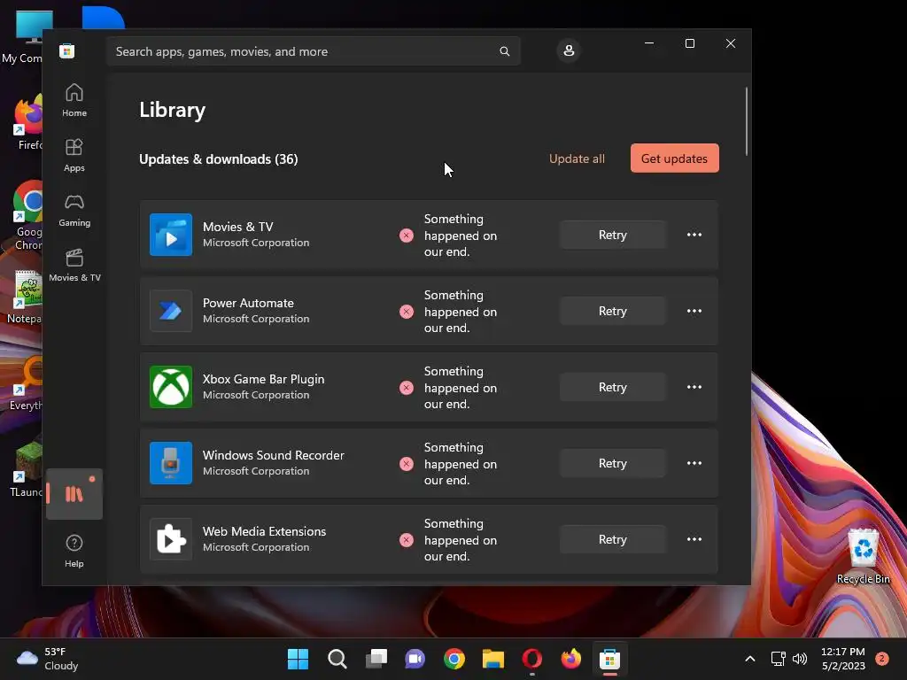This screenshot has width=907, height=680.
Task: Launch Firefox from the taskbar
Action: click(x=571, y=659)
